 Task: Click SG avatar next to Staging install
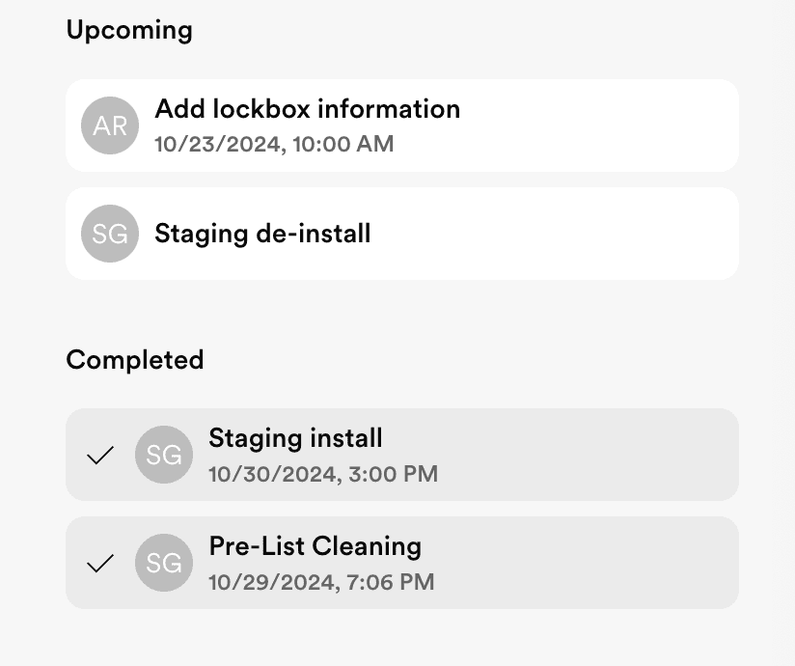pyautogui.click(x=164, y=455)
